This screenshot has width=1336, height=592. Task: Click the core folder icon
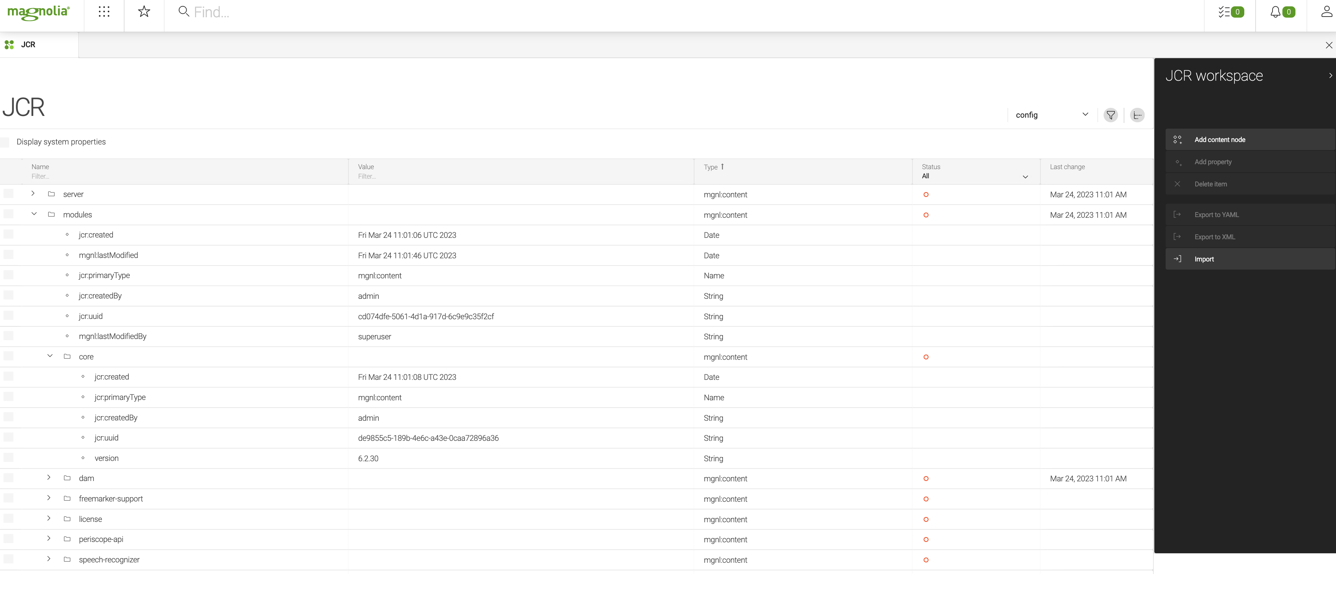point(67,356)
